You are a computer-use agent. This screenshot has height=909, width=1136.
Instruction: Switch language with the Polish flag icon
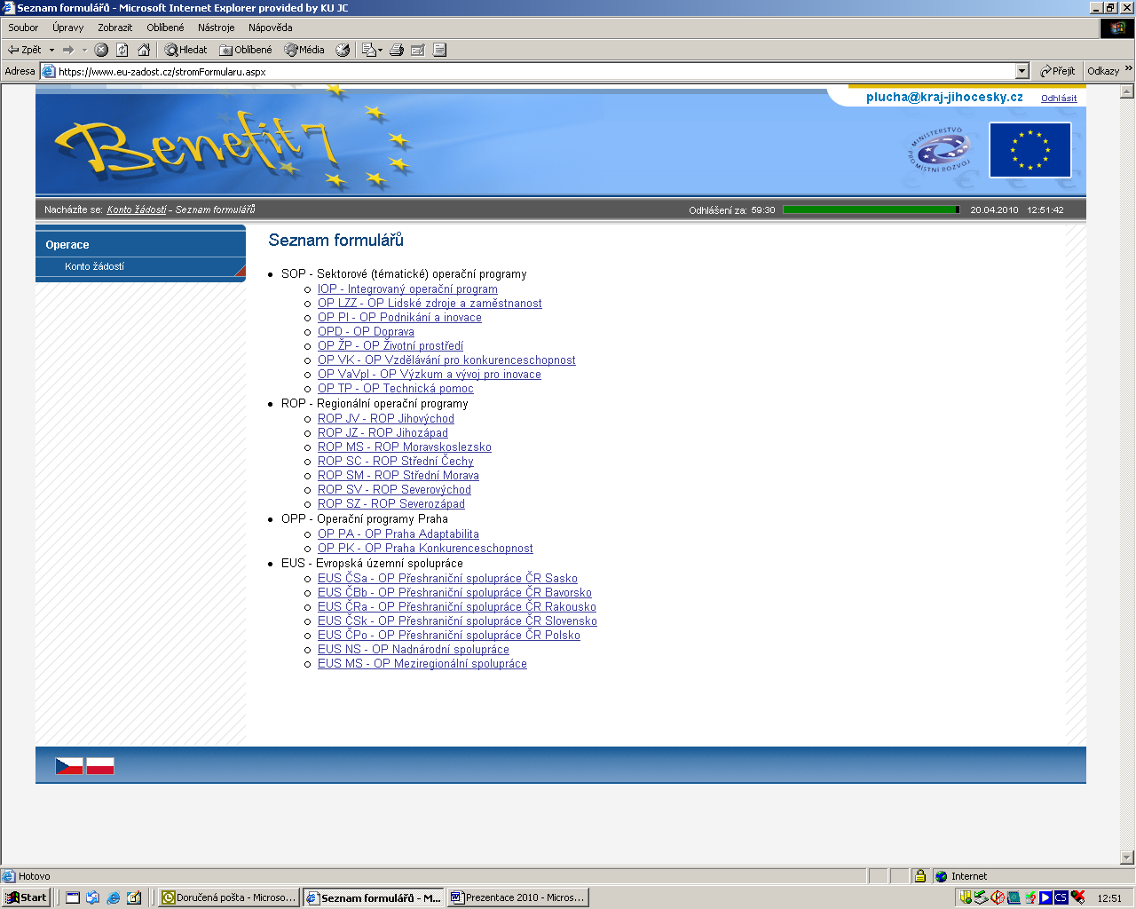click(x=100, y=766)
